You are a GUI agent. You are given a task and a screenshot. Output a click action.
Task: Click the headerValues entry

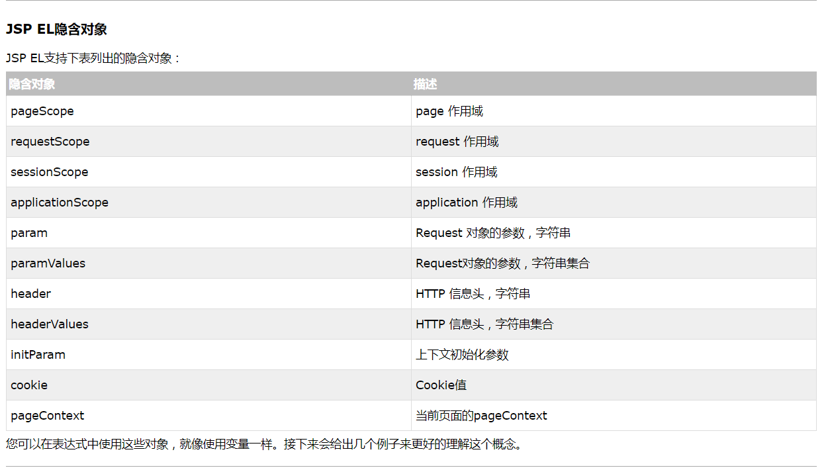pyautogui.click(x=50, y=324)
